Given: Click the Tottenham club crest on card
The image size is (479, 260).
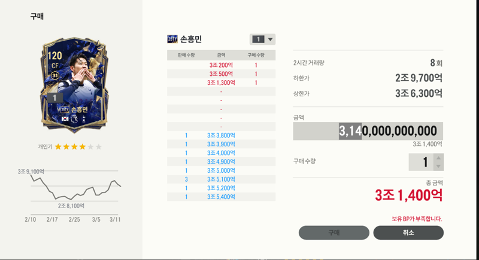Looking at the screenshot, I should click(x=84, y=119).
